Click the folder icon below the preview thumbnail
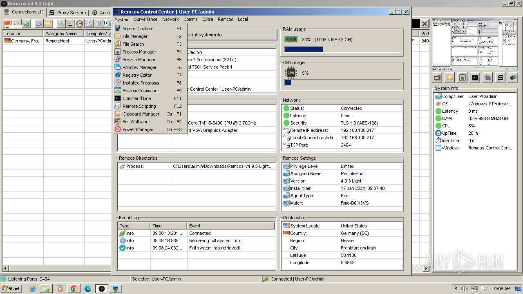Viewport: 523px width, 294px height. [x=450, y=78]
